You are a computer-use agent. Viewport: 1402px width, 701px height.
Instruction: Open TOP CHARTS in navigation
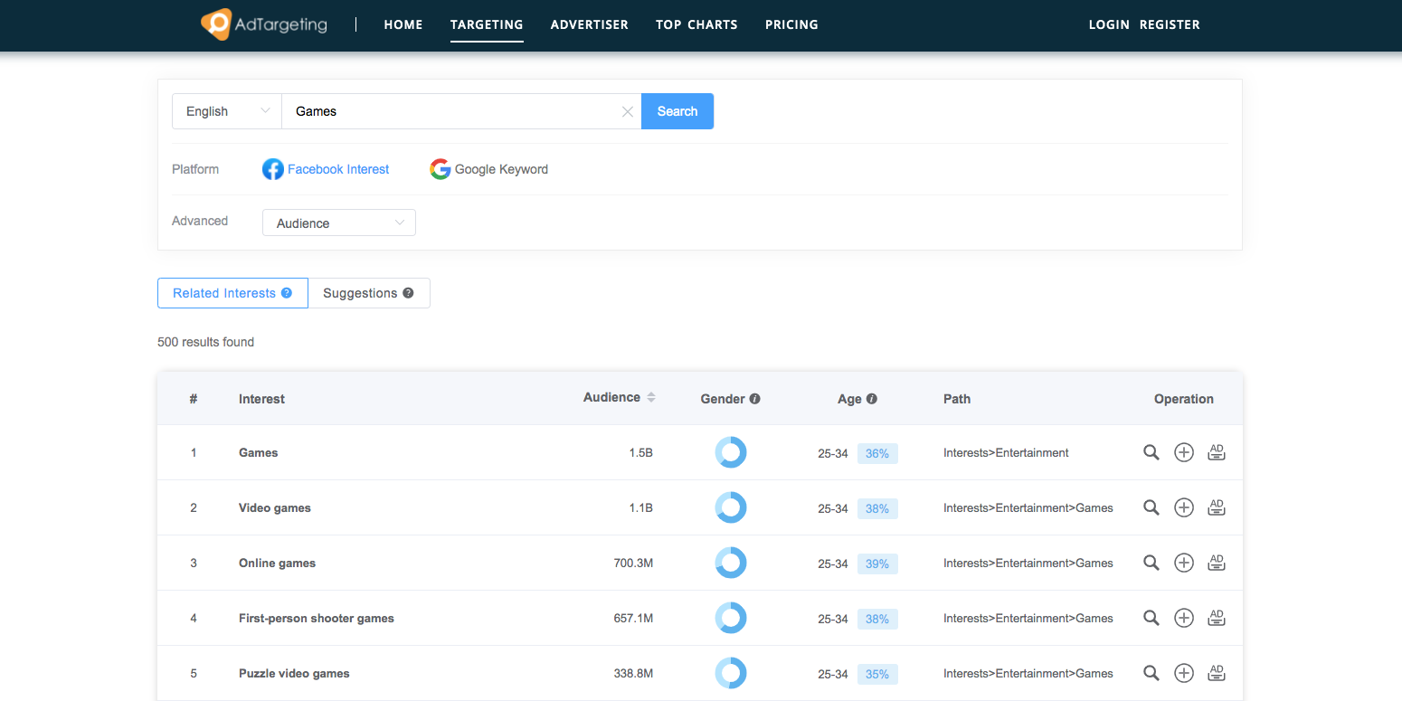(x=696, y=24)
